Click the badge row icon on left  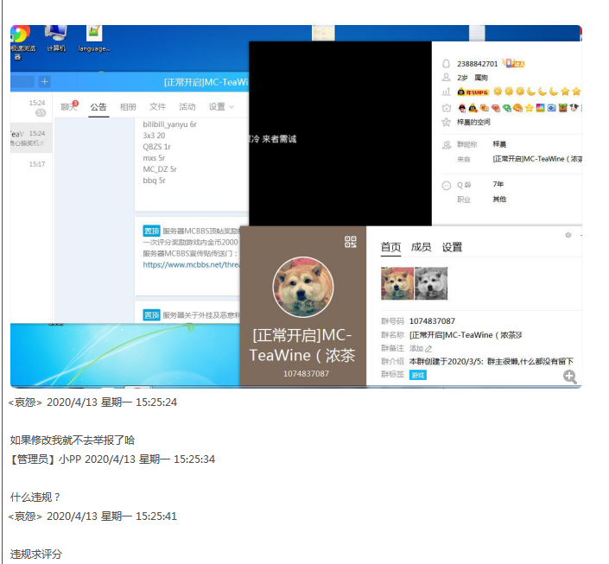pyautogui.click(x=447, y=108)
